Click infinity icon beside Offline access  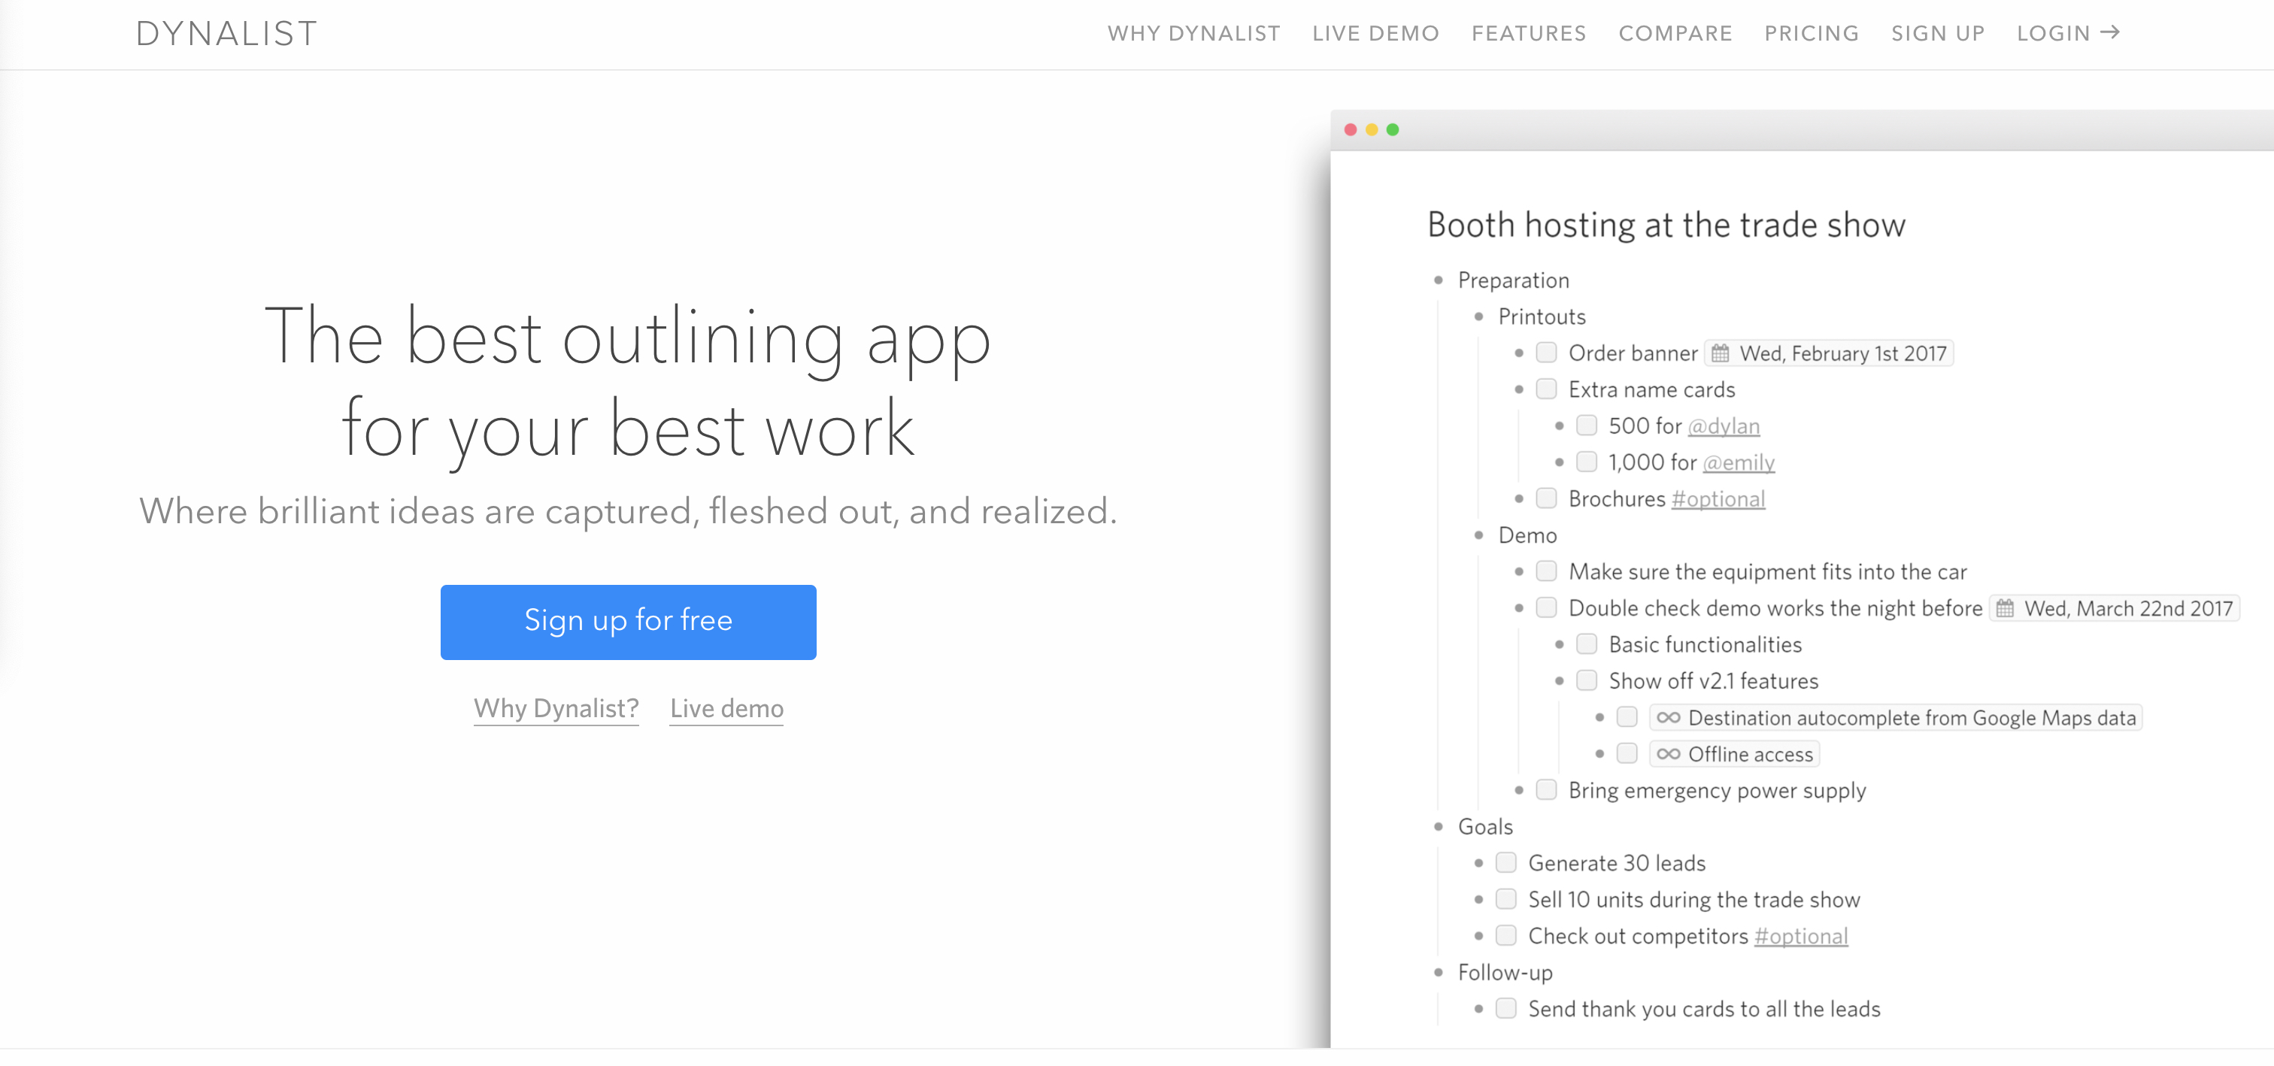coord(1668,755)
